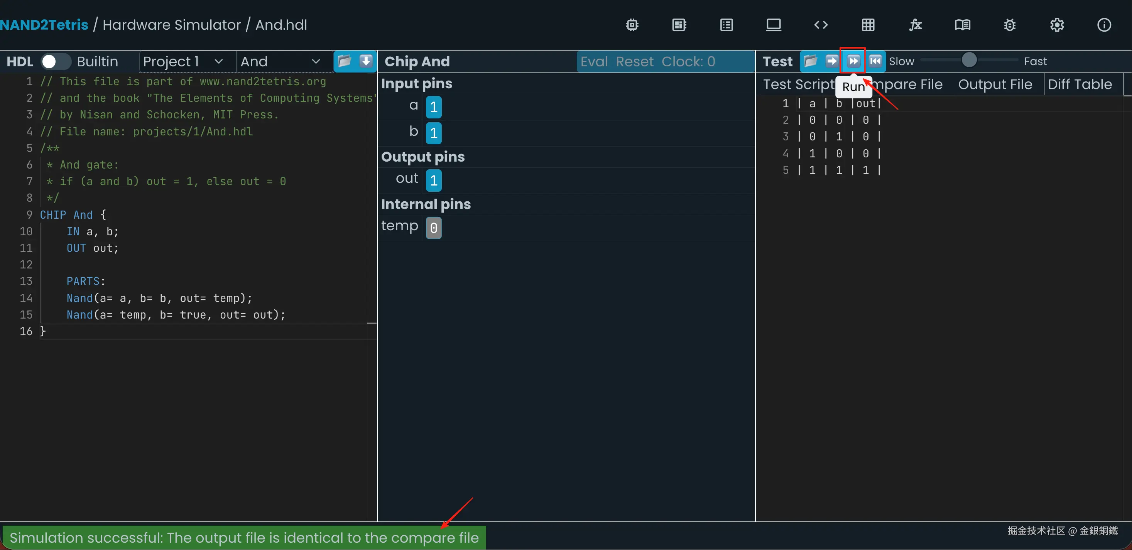The image size is (1132, 550).
Task: Toggle input pin a value
Action: (433, 107)
